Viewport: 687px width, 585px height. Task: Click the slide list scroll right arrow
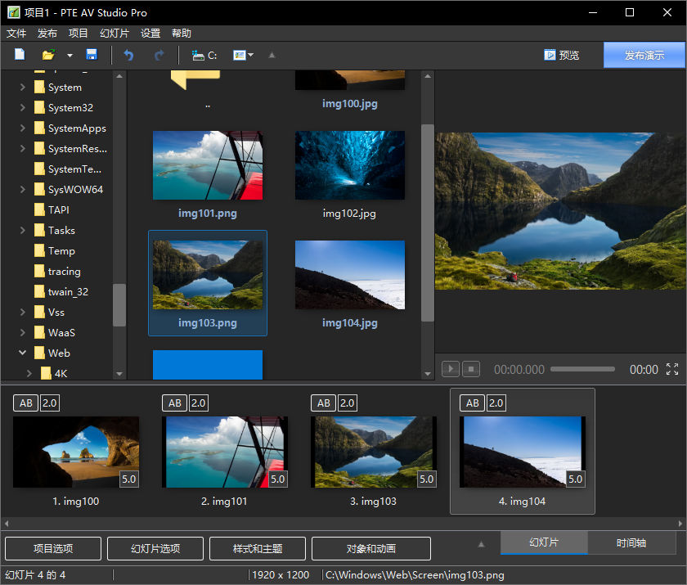point(680,523)
